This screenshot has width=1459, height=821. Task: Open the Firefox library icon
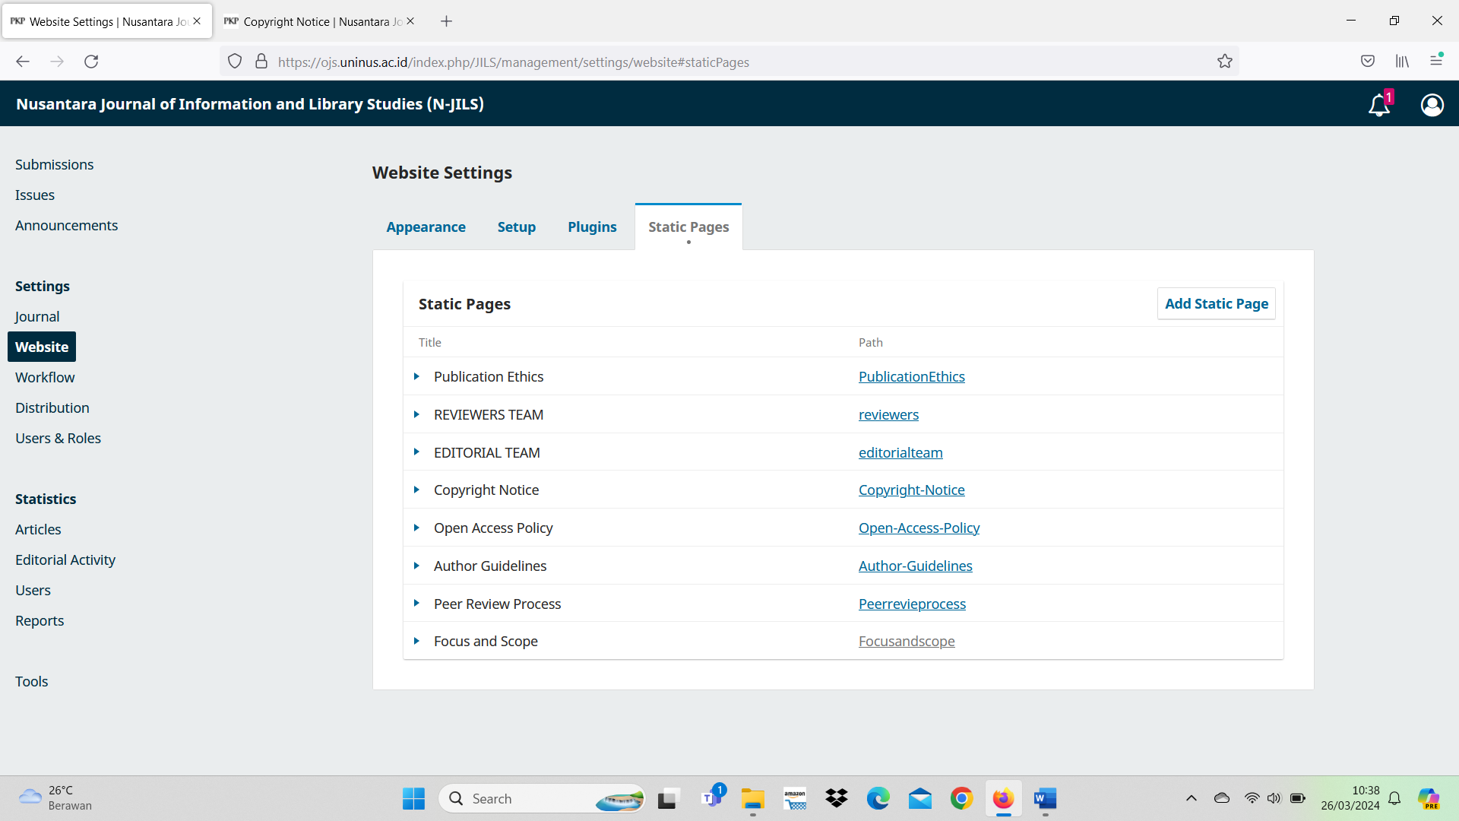1402,62
